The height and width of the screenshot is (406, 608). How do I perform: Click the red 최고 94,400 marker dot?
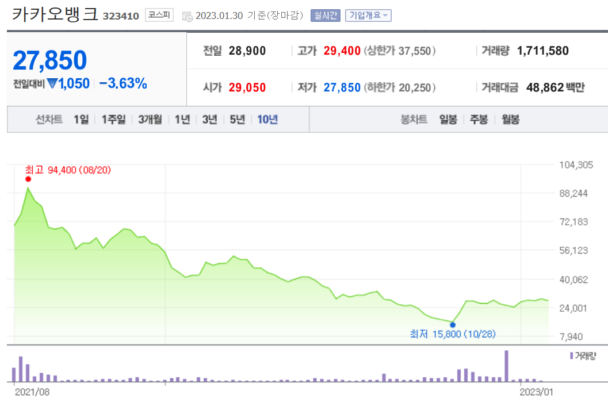click(x=28, y=179)
